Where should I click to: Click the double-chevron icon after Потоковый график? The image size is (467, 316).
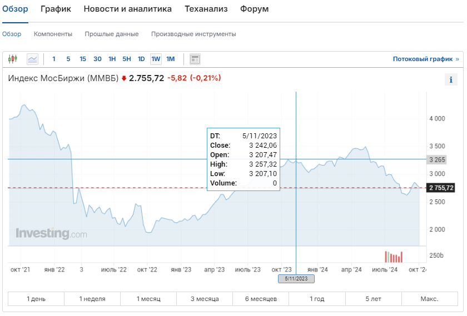pos(458,59)
